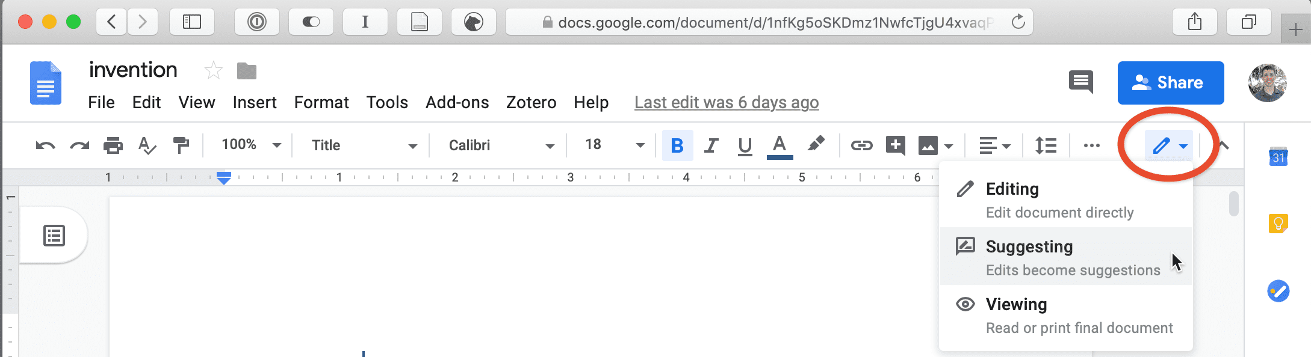The image size is (1311, 357).
Task: Choose Suggesting mode from the menu
Action: [1066, 257]
